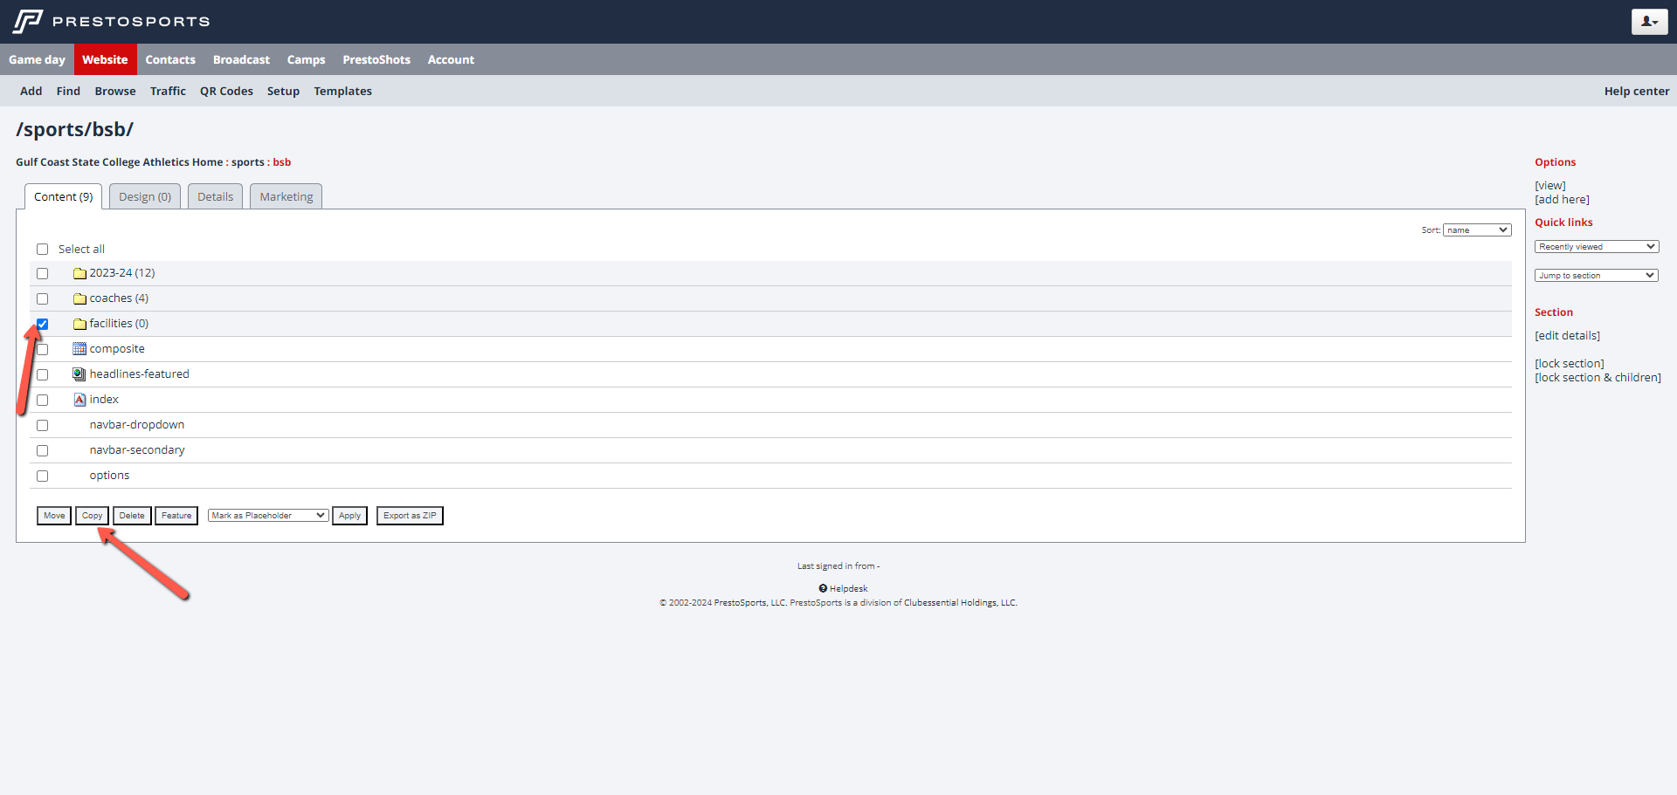Open the Broadcast menu

(x=241, y=59)
